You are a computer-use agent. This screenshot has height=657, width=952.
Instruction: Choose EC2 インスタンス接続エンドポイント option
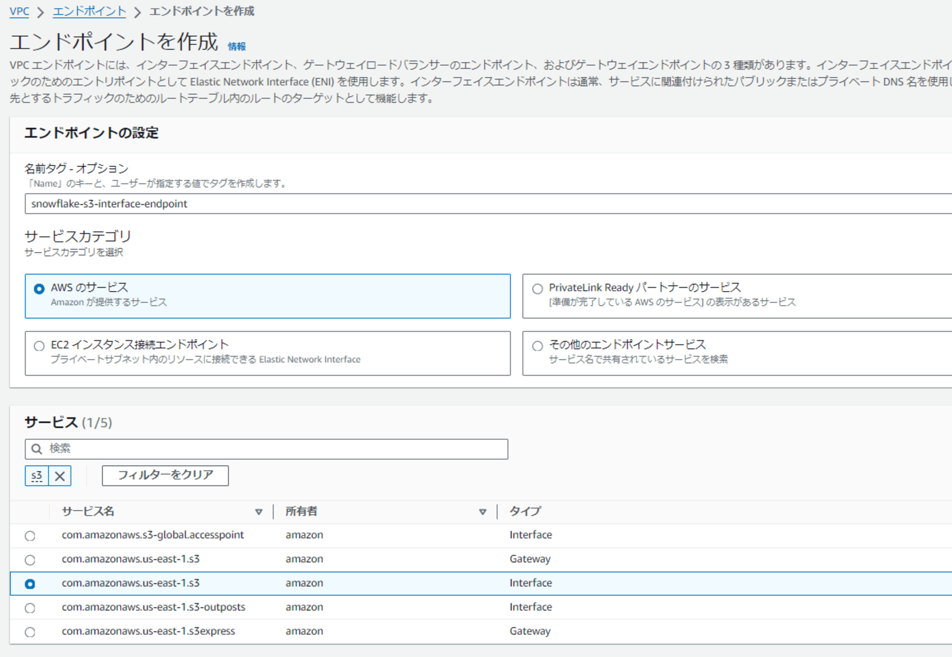(x=39, y=346)
